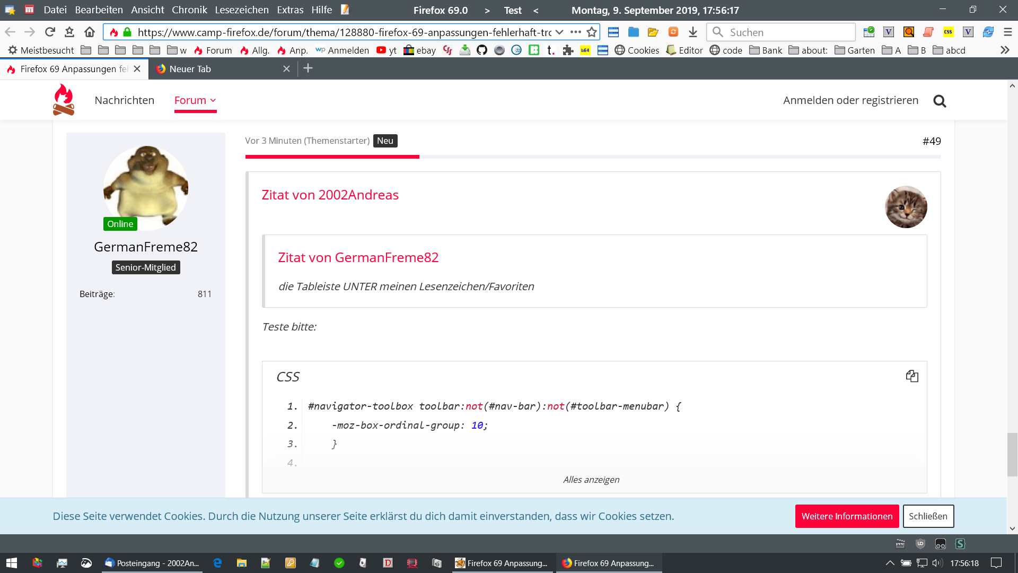Go to the Firefox home page icon
The image size is (1018, 573).
tap(90, 32)
